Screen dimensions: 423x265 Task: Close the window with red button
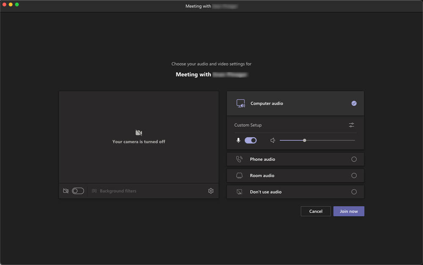[4, 5]
